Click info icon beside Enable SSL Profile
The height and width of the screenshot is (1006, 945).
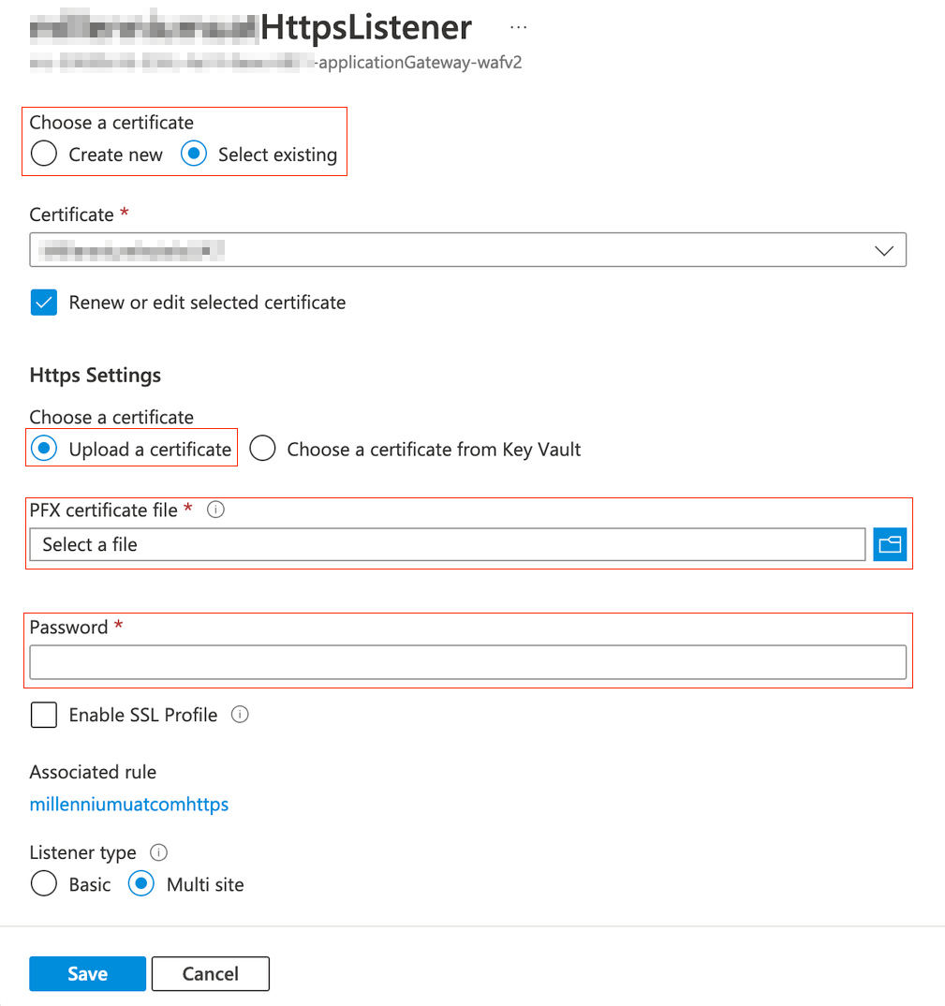coord(240,715)
